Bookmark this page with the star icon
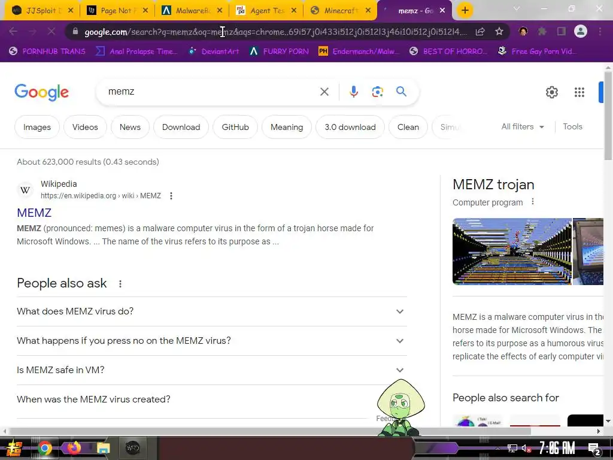613x460 pixels. pos(499,32)
